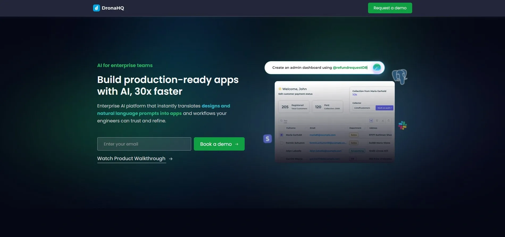Click the DronaHQ logo icon
The width and height of the screenshot is (505, 237).
(x=96, y=8)
